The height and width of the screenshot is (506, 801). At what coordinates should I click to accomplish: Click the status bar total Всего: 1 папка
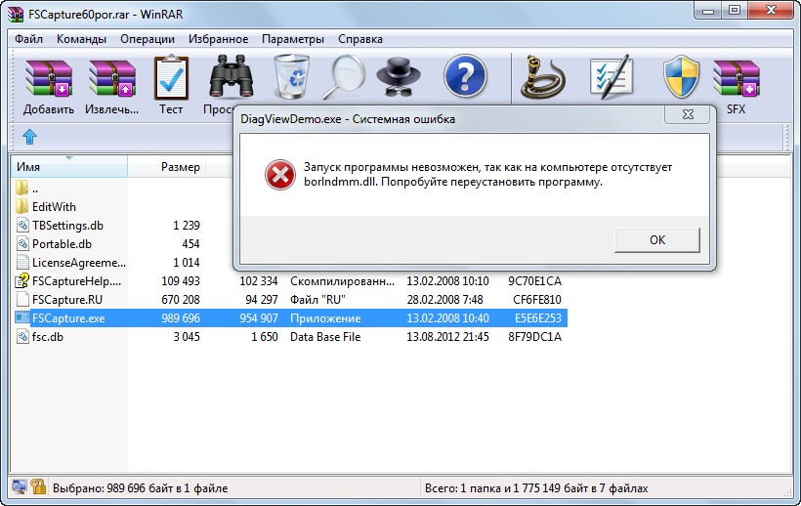[x=536, y=488]
